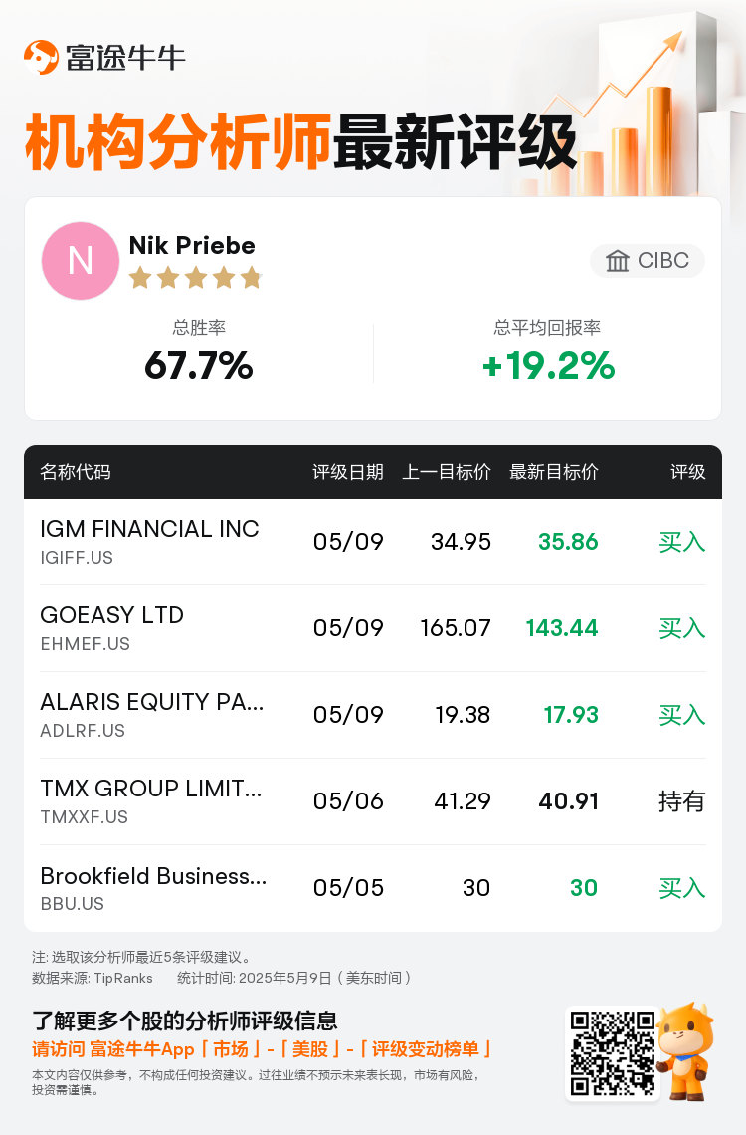Tap the five-star analyst rating
The height and width of the screenshot is (1135, 746).
(x=195, y=277)
